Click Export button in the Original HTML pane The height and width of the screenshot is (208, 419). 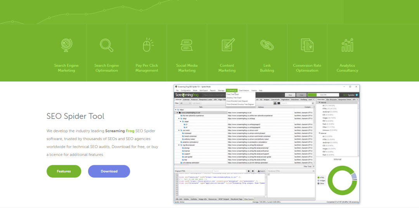pyautogui.click(x=261, y=171)
